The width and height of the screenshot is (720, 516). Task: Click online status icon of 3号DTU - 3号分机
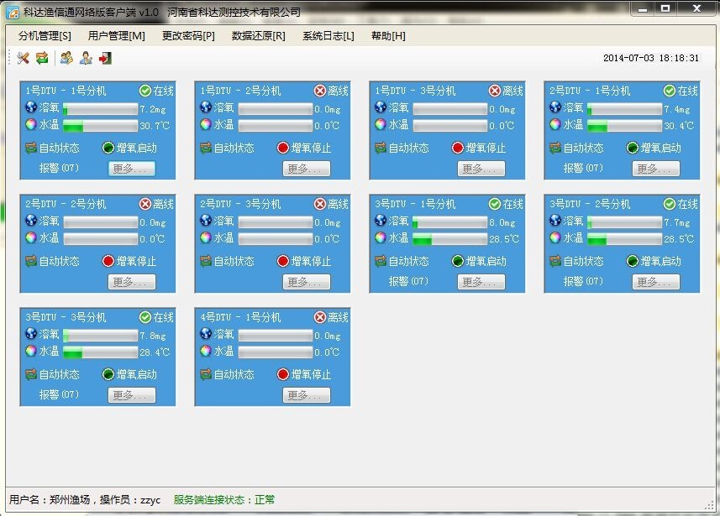(145, 317)
